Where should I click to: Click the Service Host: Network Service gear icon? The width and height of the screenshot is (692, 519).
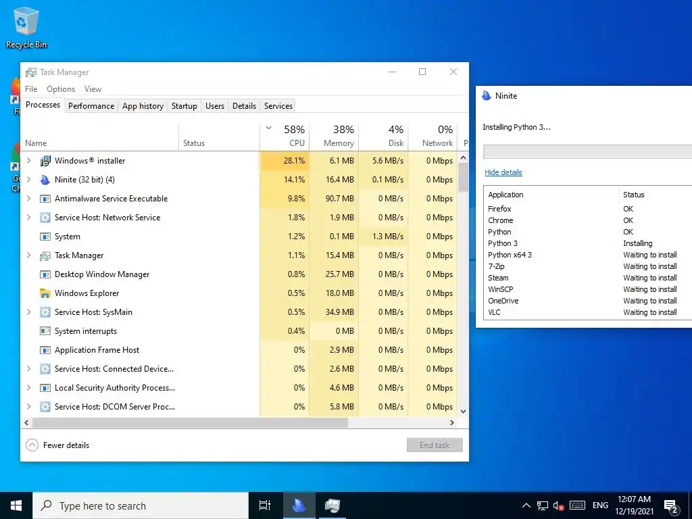45,218
